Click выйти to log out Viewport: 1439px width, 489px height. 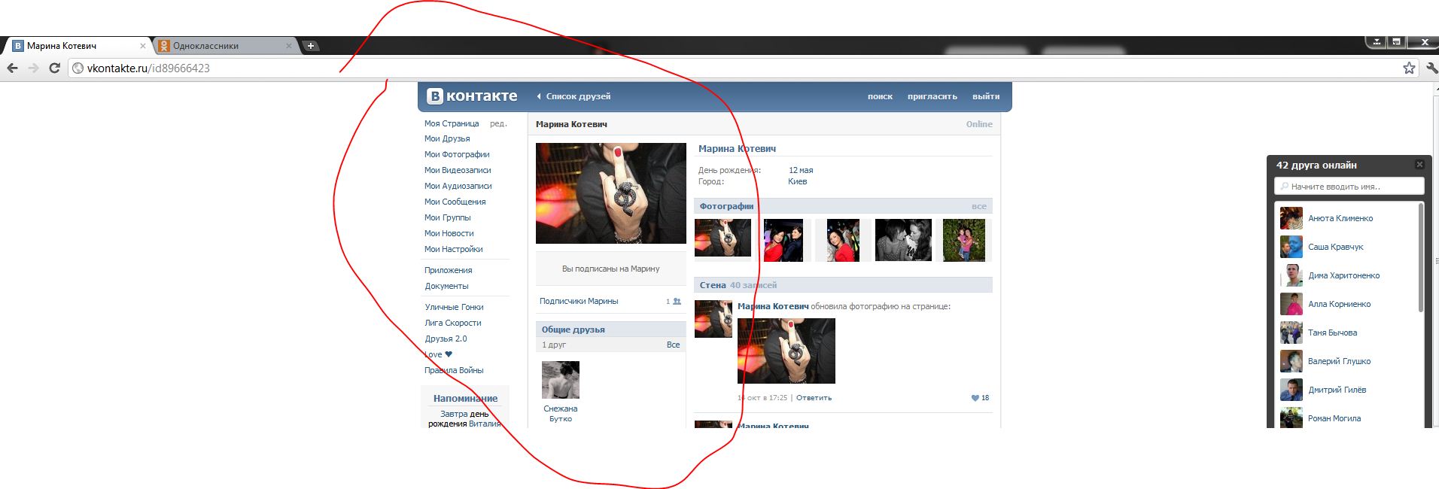(986, 96)
